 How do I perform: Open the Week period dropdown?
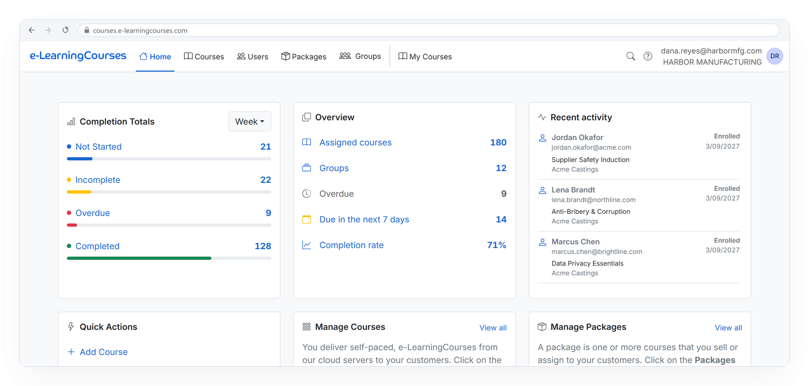pyautogui.click(x=250, y=121)
